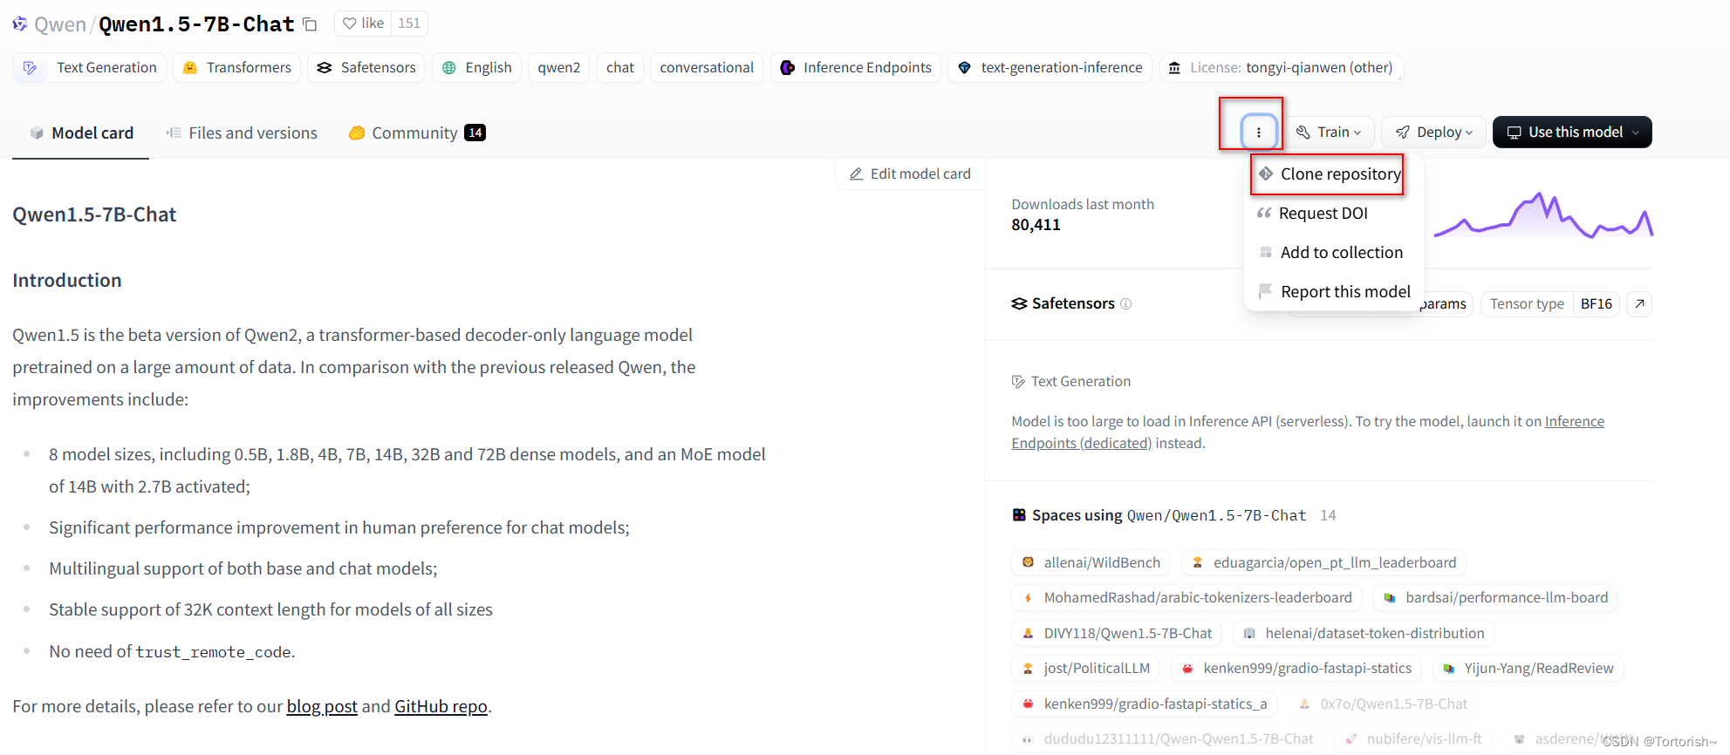This screenshot has width=1730, height=755.
Task: Open kenken999/gradio-fastapi-statics space
Action: pos(1296,668)
